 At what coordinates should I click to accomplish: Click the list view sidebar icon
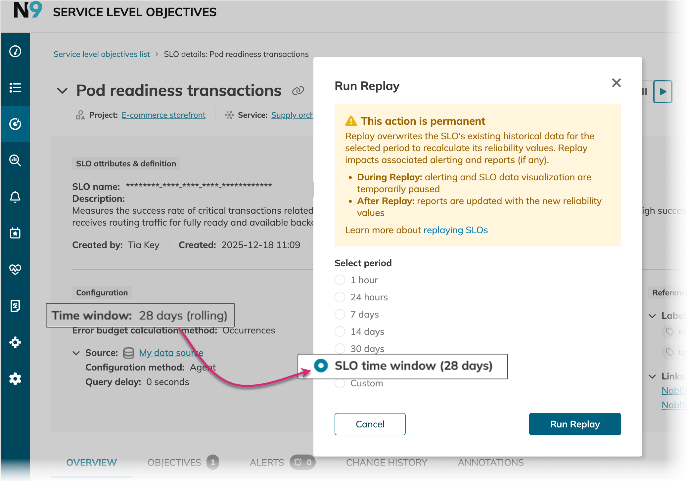click(x=15, y=88)
